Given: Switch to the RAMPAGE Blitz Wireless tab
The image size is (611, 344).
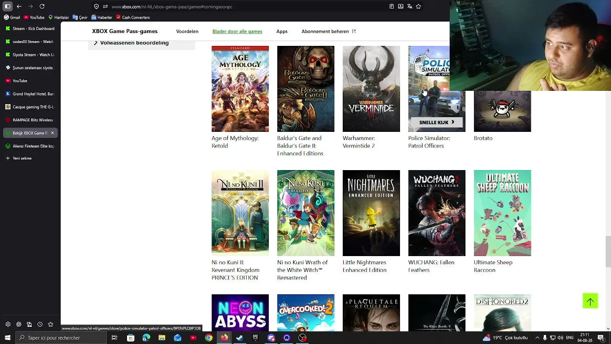Looking at the screenshot, I should [x=30, y=120].
